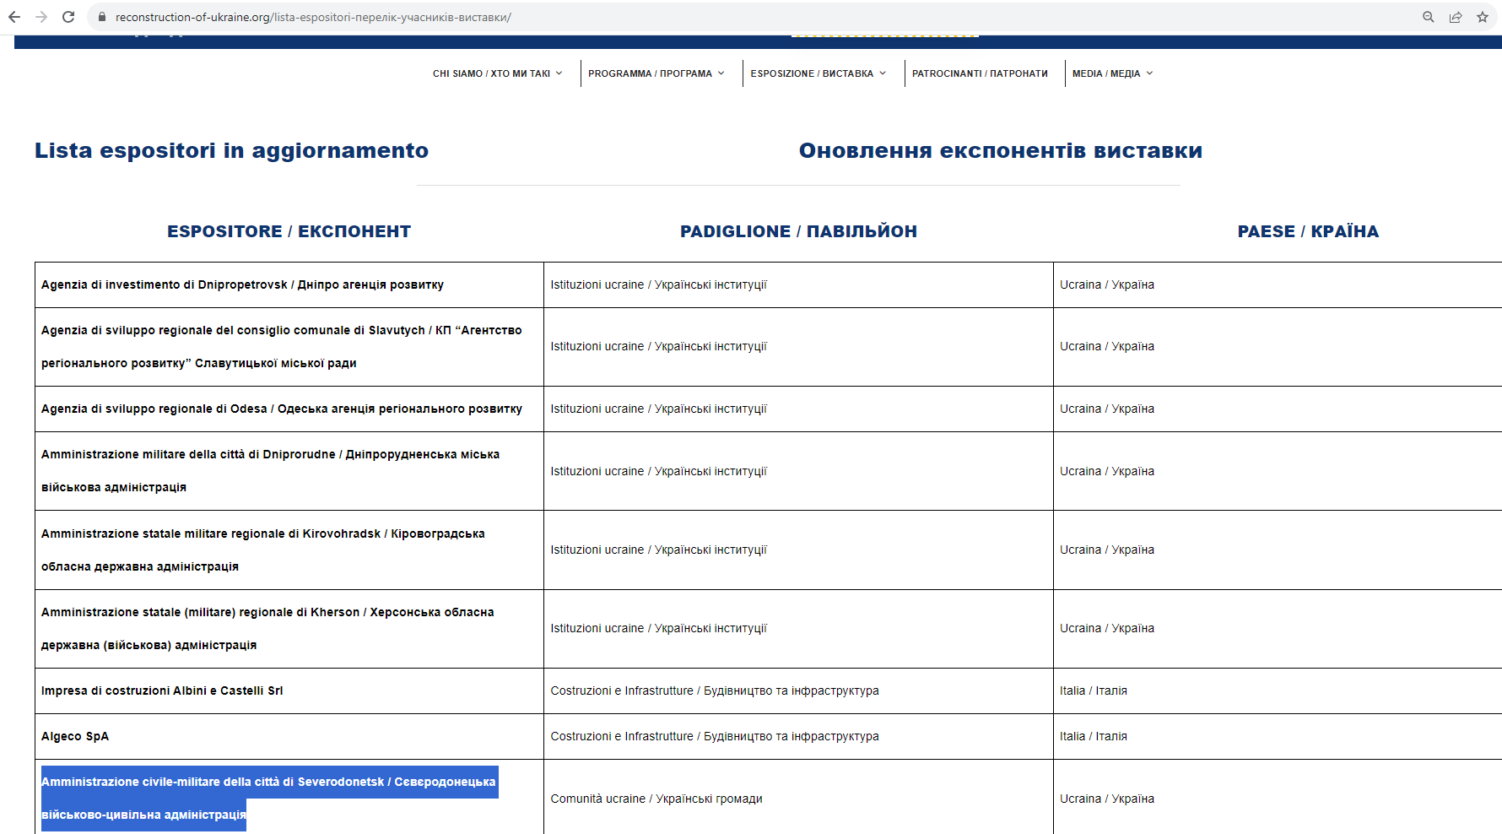Click the highlighted Severodonetsk administration entry
Screen dimensions: 1502x834
coord(268,783)
